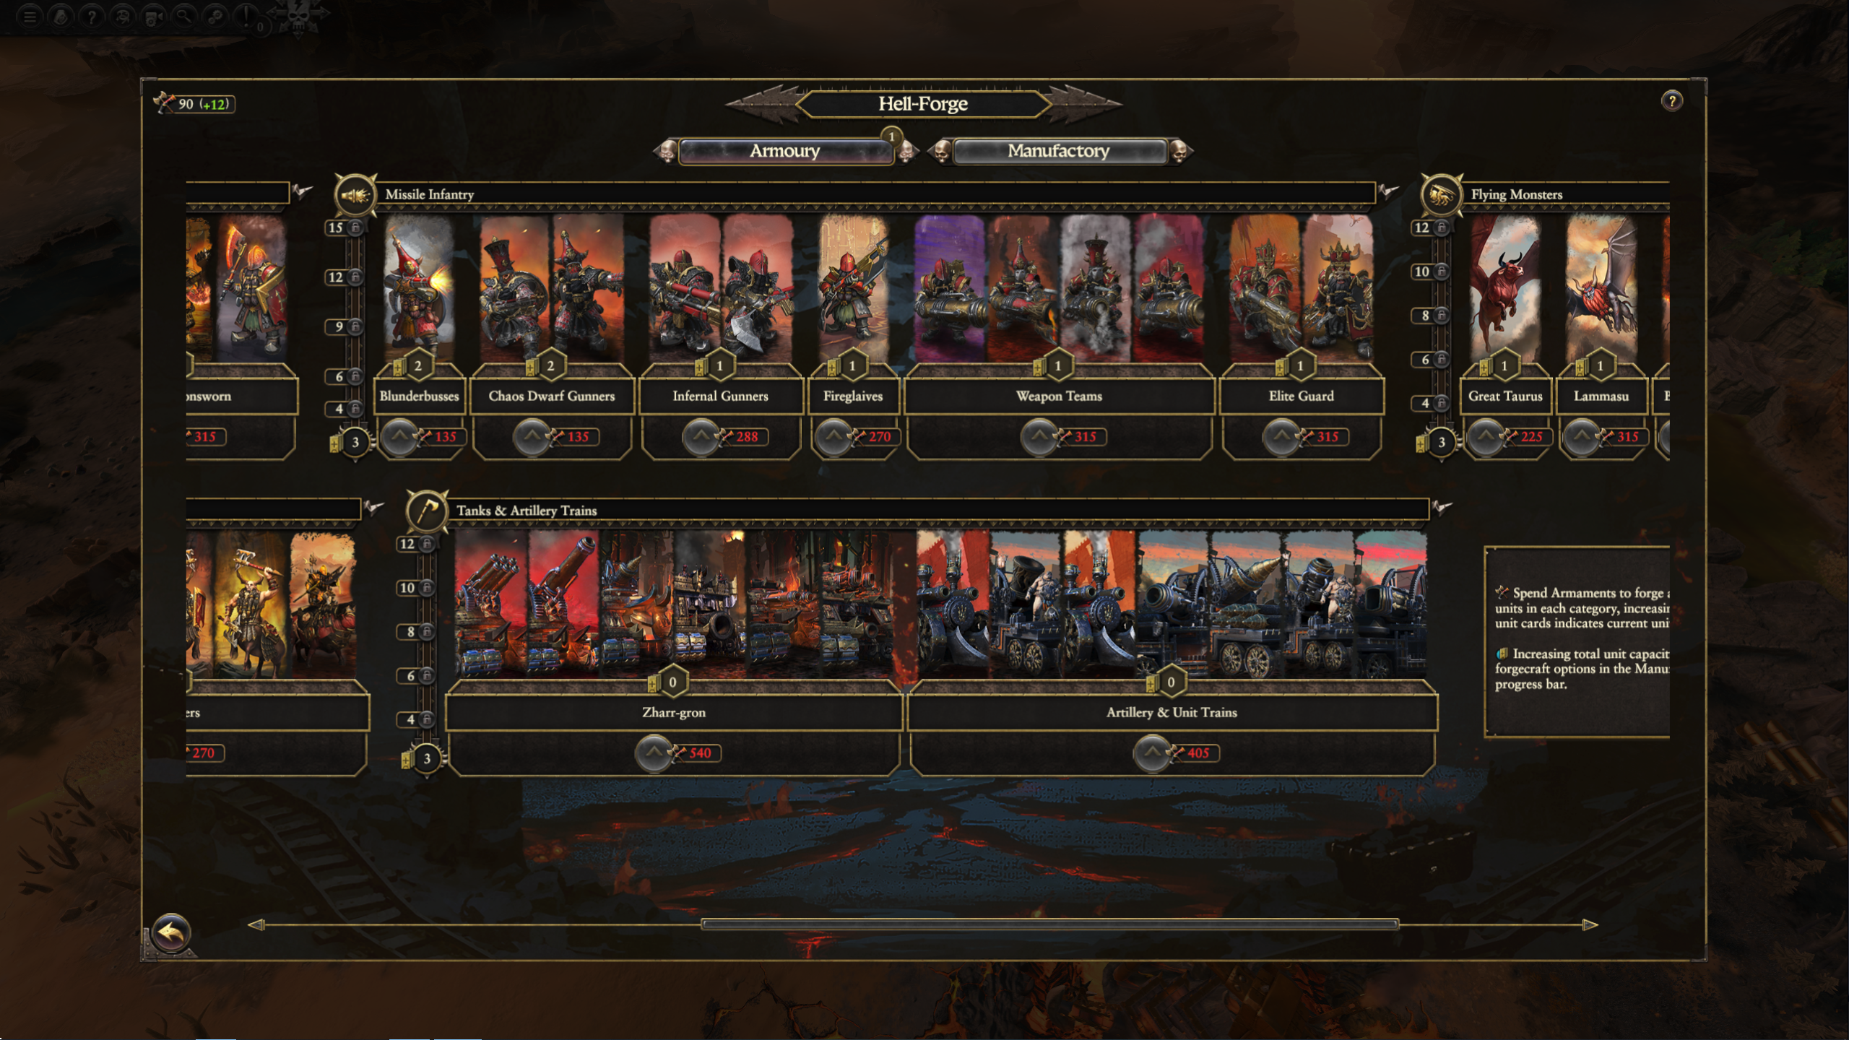Expand Elite Guard upgrade arrow
This screenshot has width=1849, height=1040.
(1280, 437)
